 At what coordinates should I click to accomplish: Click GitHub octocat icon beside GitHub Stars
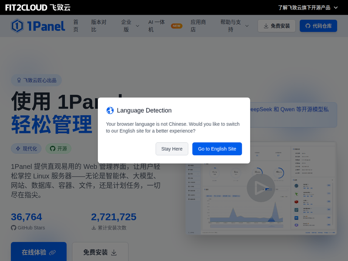(13, 228)
